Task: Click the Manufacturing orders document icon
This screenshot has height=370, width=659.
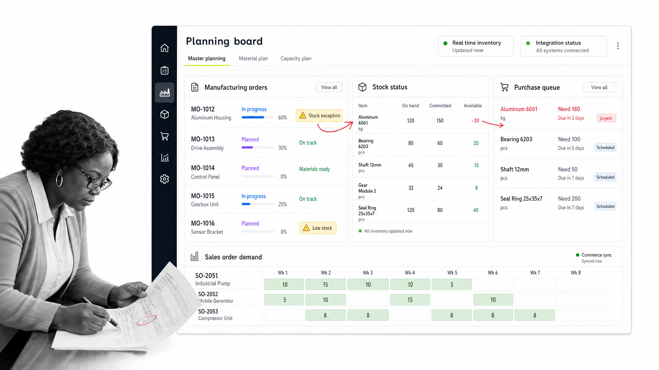Action: (x=195, y=87)
